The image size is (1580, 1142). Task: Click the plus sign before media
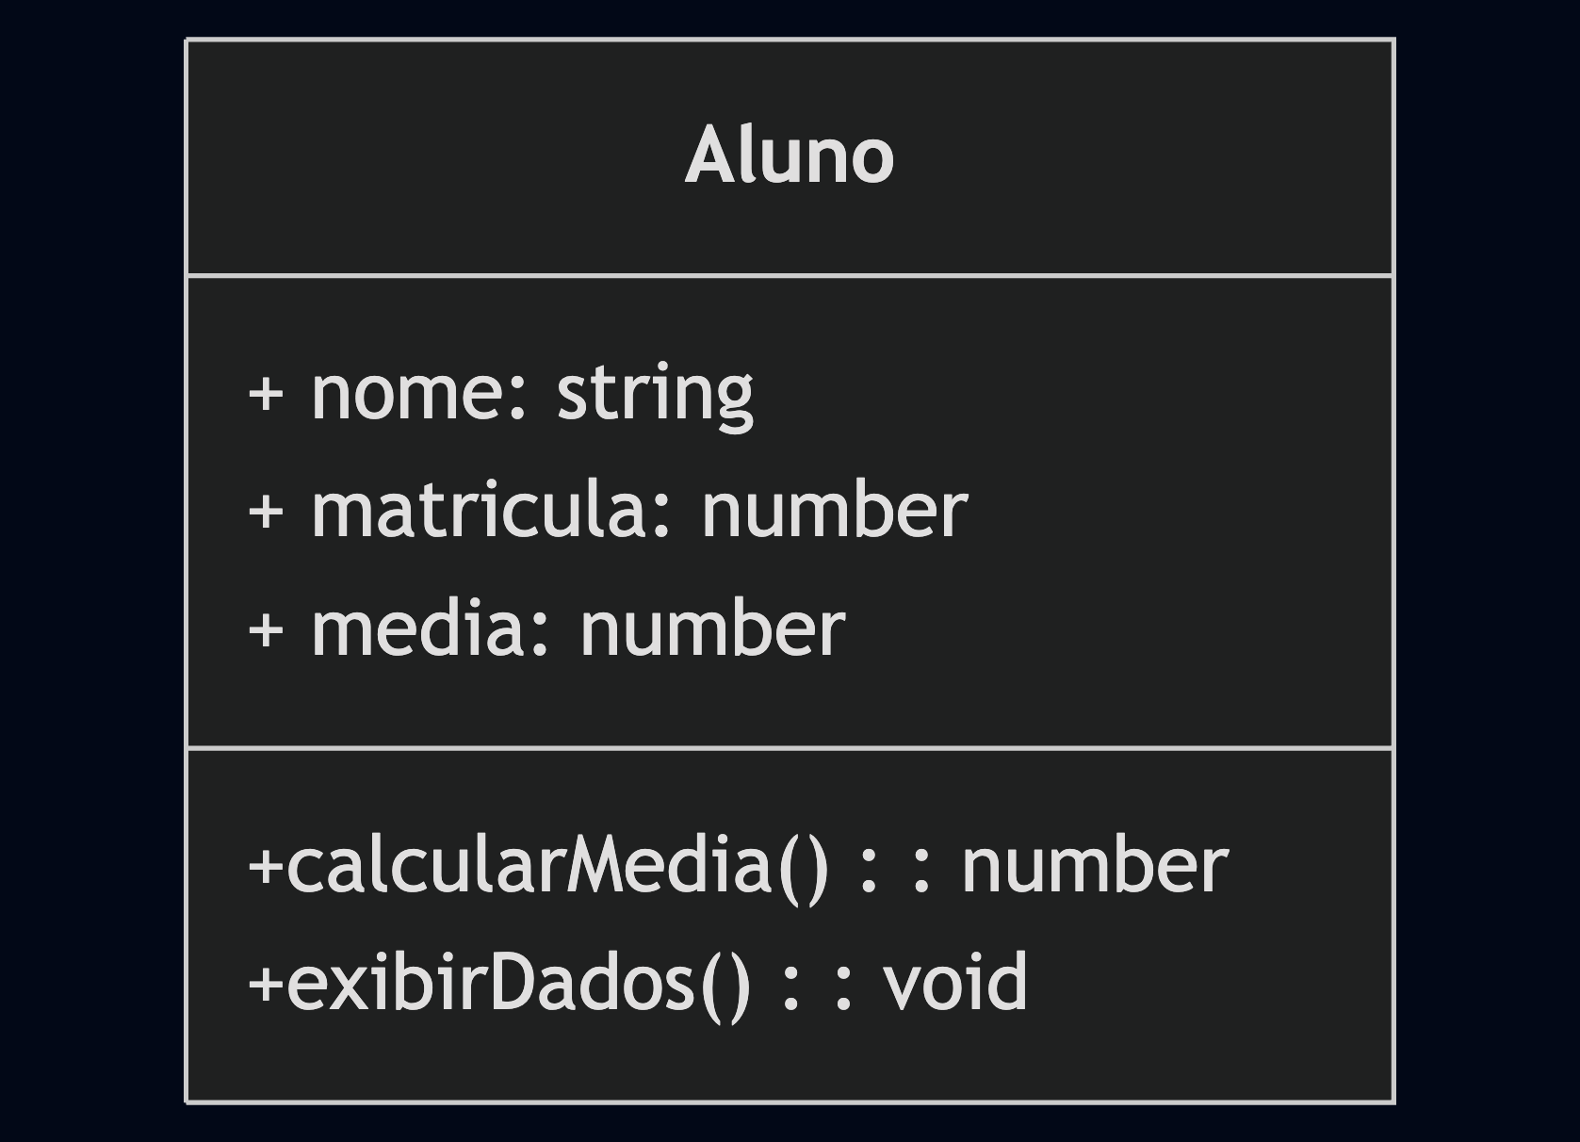coord(266,628)
